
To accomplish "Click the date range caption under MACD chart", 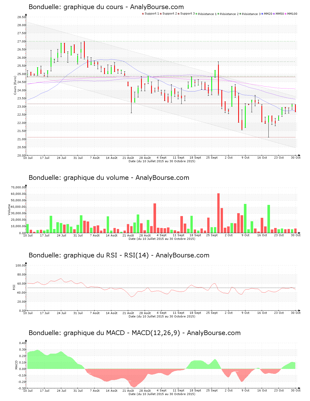I will click(x=162, y=394).
